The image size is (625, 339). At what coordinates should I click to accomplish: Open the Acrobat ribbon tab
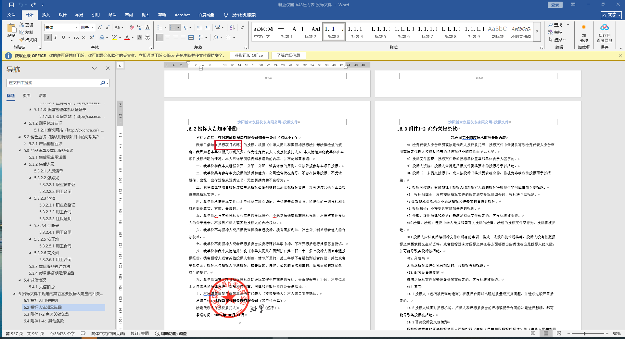(x=182, y=15)
